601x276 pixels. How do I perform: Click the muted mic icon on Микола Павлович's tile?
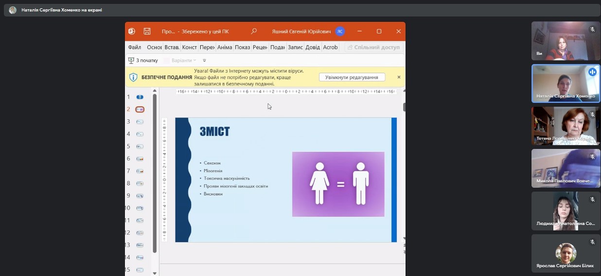(x=592, y=157)
